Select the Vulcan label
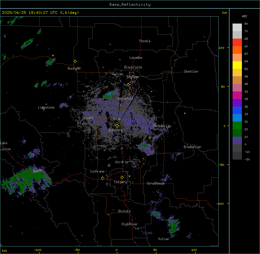The image size is (260, 254). (163, 239)
